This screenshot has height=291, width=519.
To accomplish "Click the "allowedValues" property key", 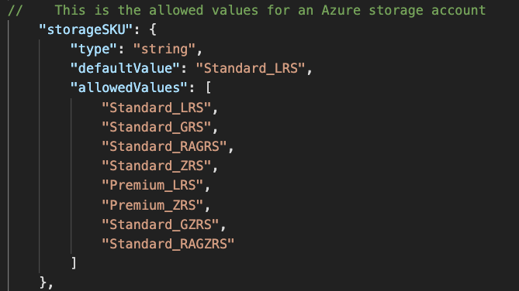I will [x=129, y=88].
